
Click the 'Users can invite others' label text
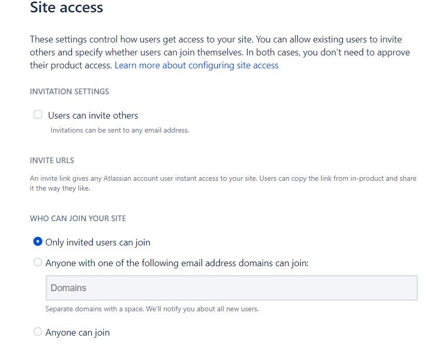[x=93, y=115]
